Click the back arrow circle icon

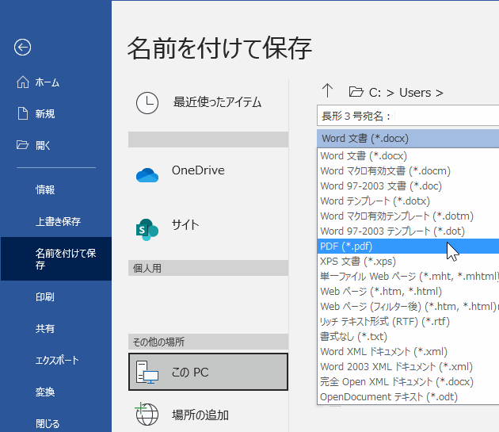coord(22,48)
